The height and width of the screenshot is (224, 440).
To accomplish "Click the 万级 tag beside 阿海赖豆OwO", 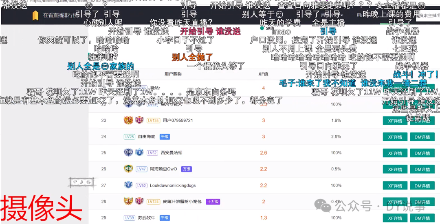I will tap(186, 169).
